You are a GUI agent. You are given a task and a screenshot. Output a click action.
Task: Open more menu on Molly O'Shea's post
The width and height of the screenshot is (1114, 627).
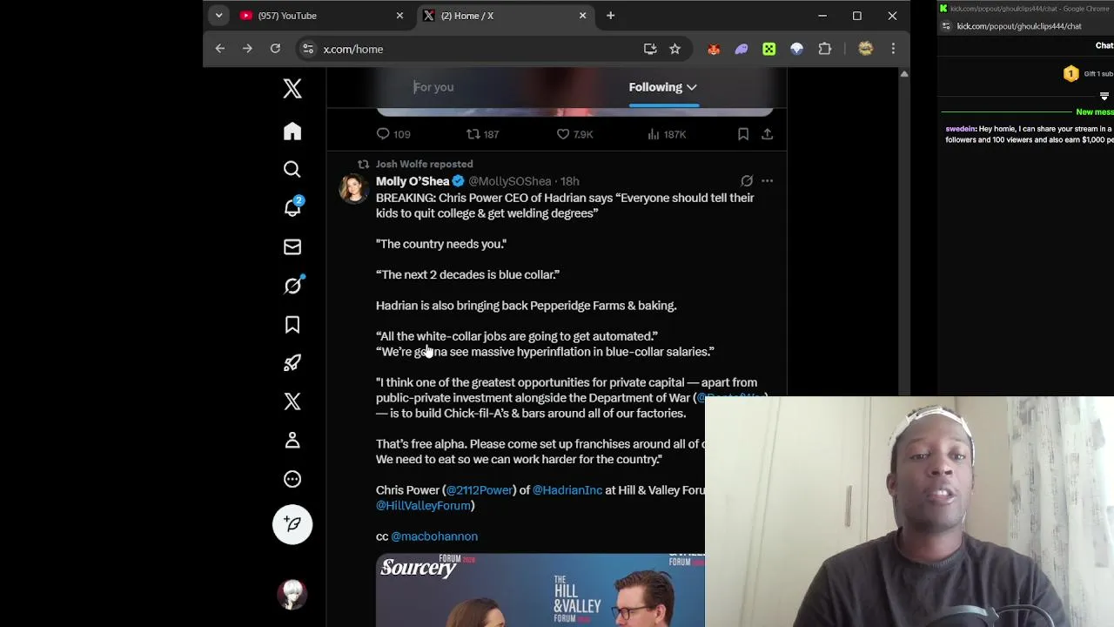(767, 181)
